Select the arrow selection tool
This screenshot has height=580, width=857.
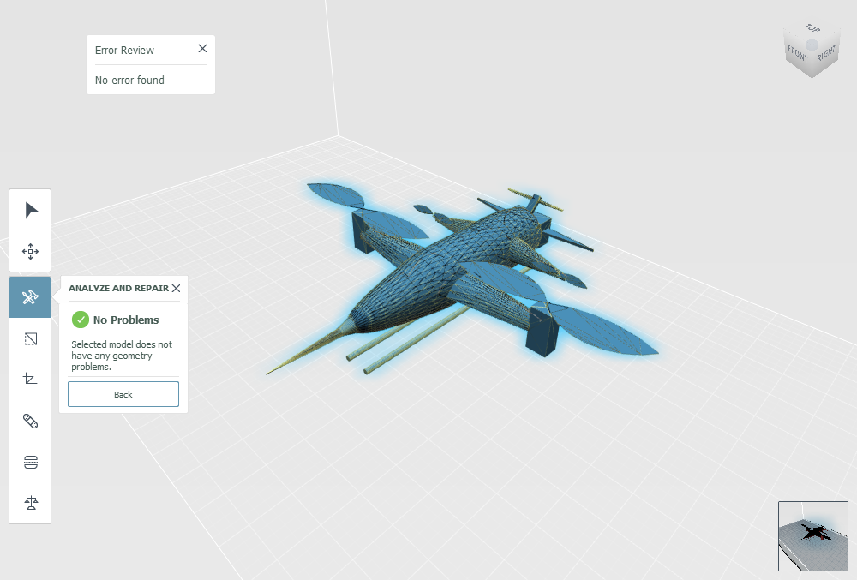(x=30, y=210)
